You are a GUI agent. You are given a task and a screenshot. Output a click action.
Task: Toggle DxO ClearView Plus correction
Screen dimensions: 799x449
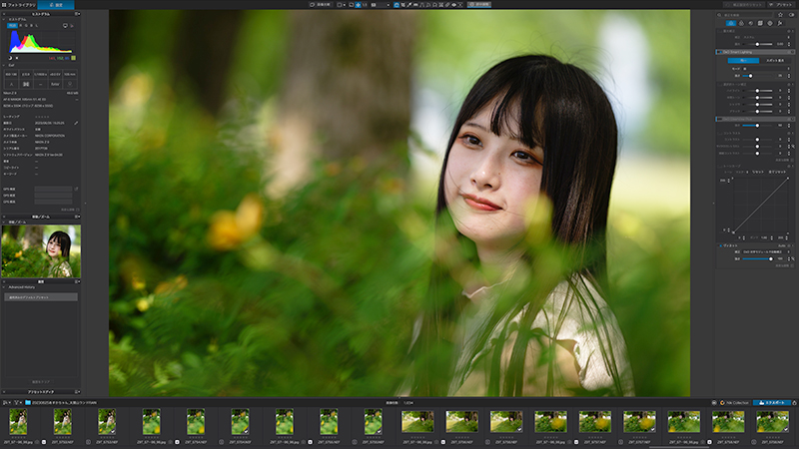720,119
